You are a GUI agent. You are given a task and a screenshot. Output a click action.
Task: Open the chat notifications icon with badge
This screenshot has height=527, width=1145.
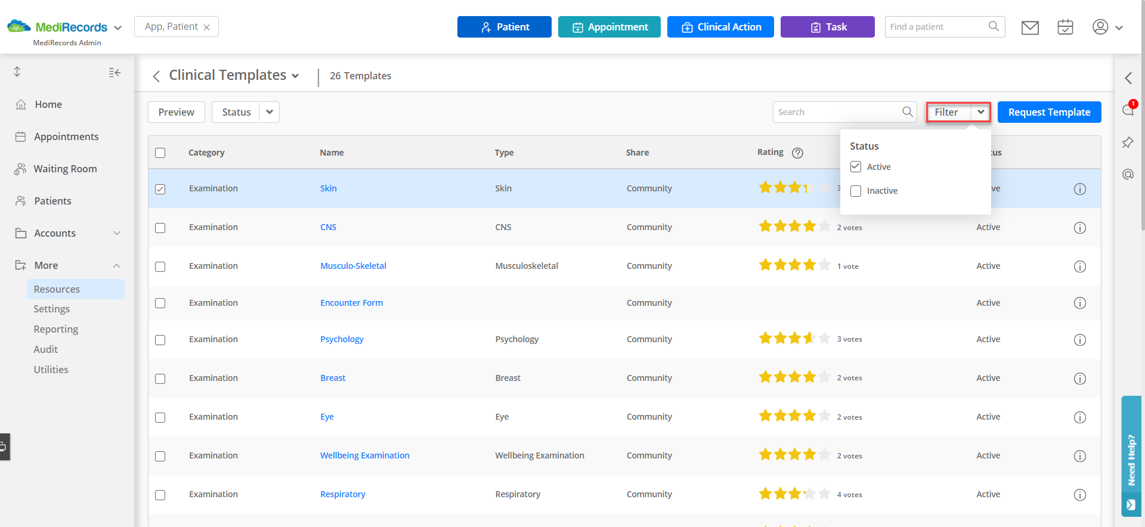[x=1128, y=109]
